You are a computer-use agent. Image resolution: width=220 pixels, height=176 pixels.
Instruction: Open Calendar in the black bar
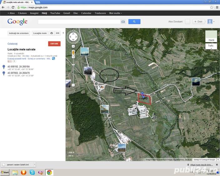86,13
